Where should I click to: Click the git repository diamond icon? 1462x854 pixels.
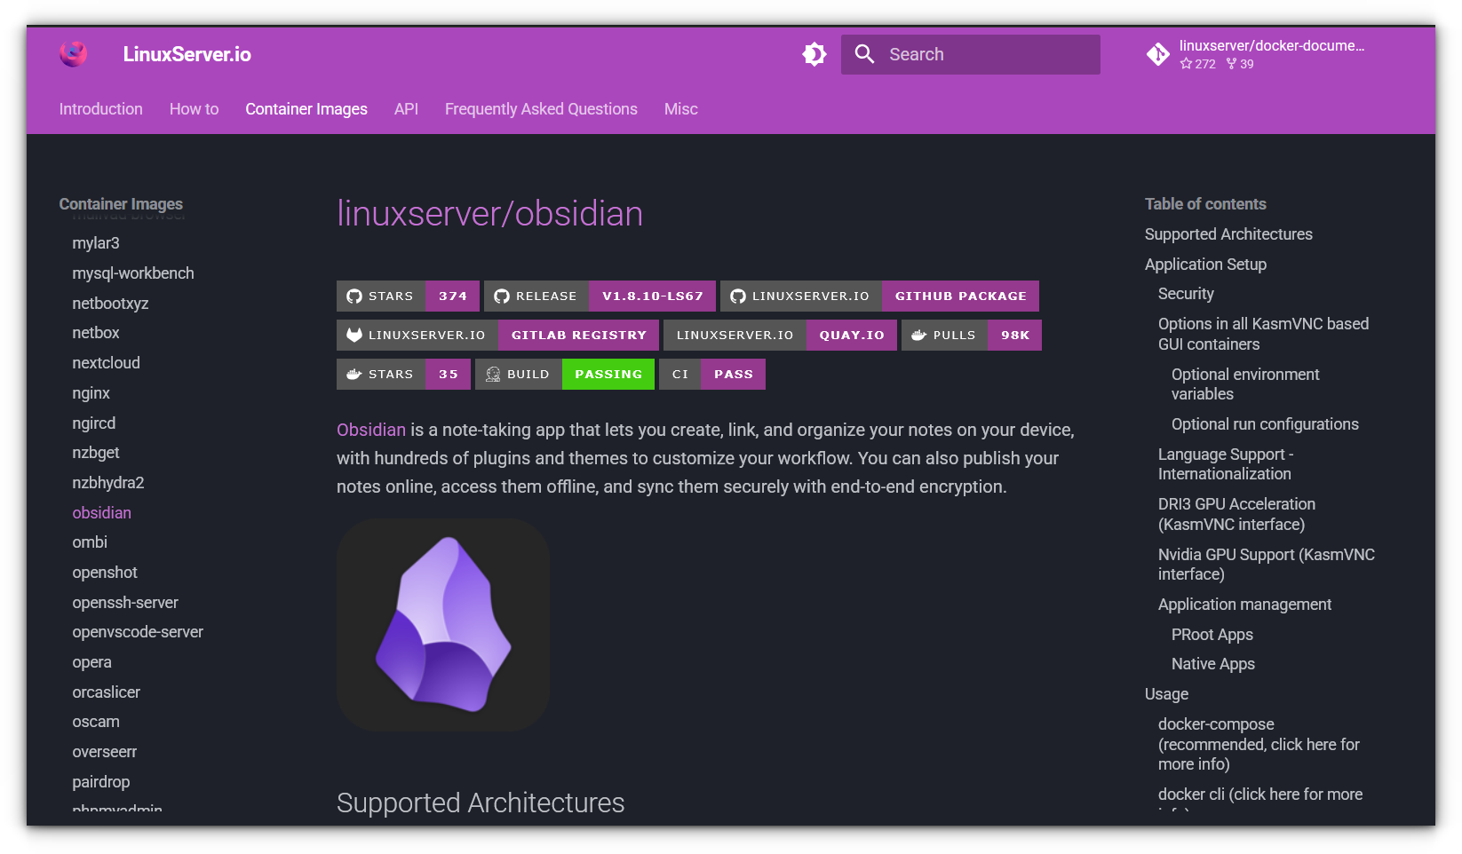pyautogui.click(x=1158, y=54)
